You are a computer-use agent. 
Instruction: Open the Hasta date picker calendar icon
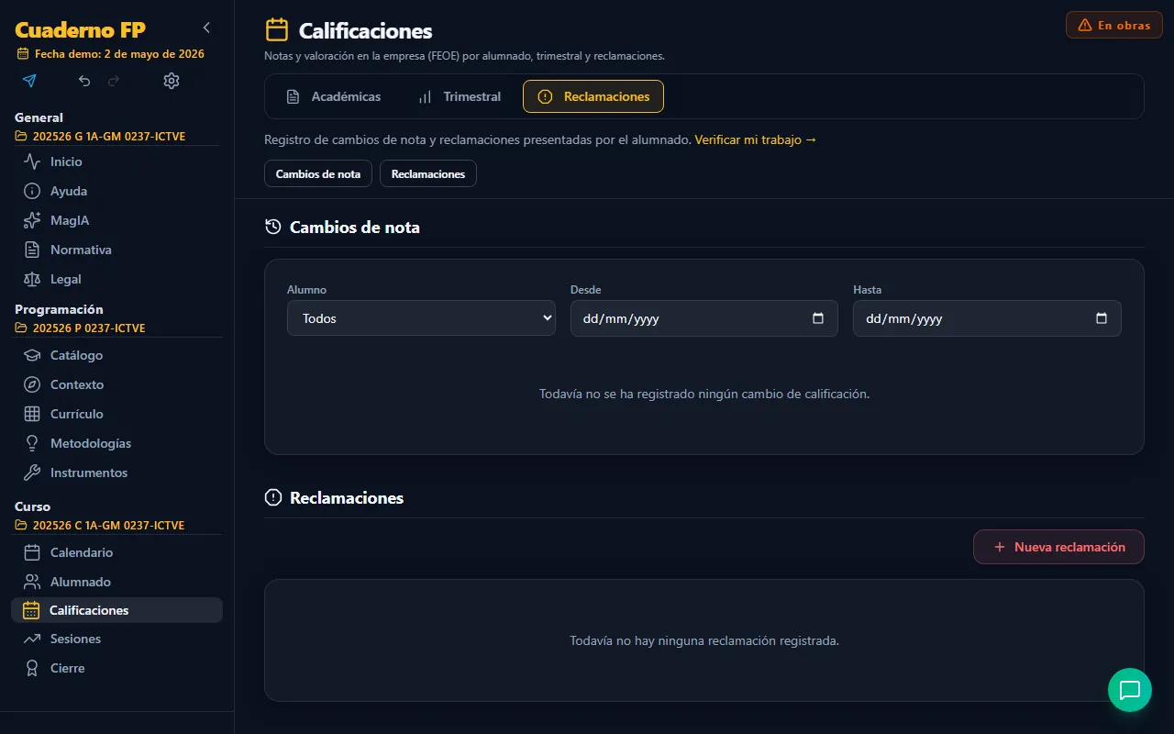coord(1102,318)
